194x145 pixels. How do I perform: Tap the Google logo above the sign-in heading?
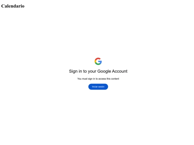click(x=98, y=61)
